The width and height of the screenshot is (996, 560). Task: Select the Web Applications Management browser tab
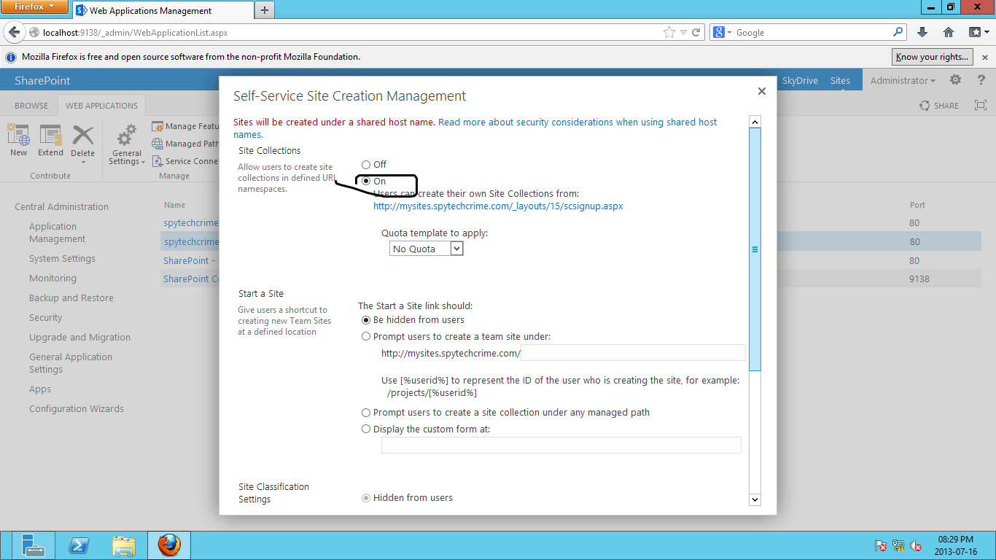(x=163, y=11)
